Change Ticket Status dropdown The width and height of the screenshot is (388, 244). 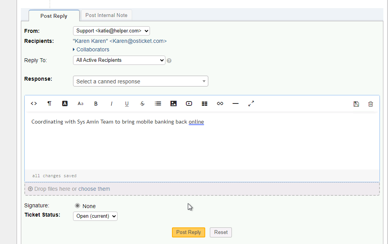(95, 216)
